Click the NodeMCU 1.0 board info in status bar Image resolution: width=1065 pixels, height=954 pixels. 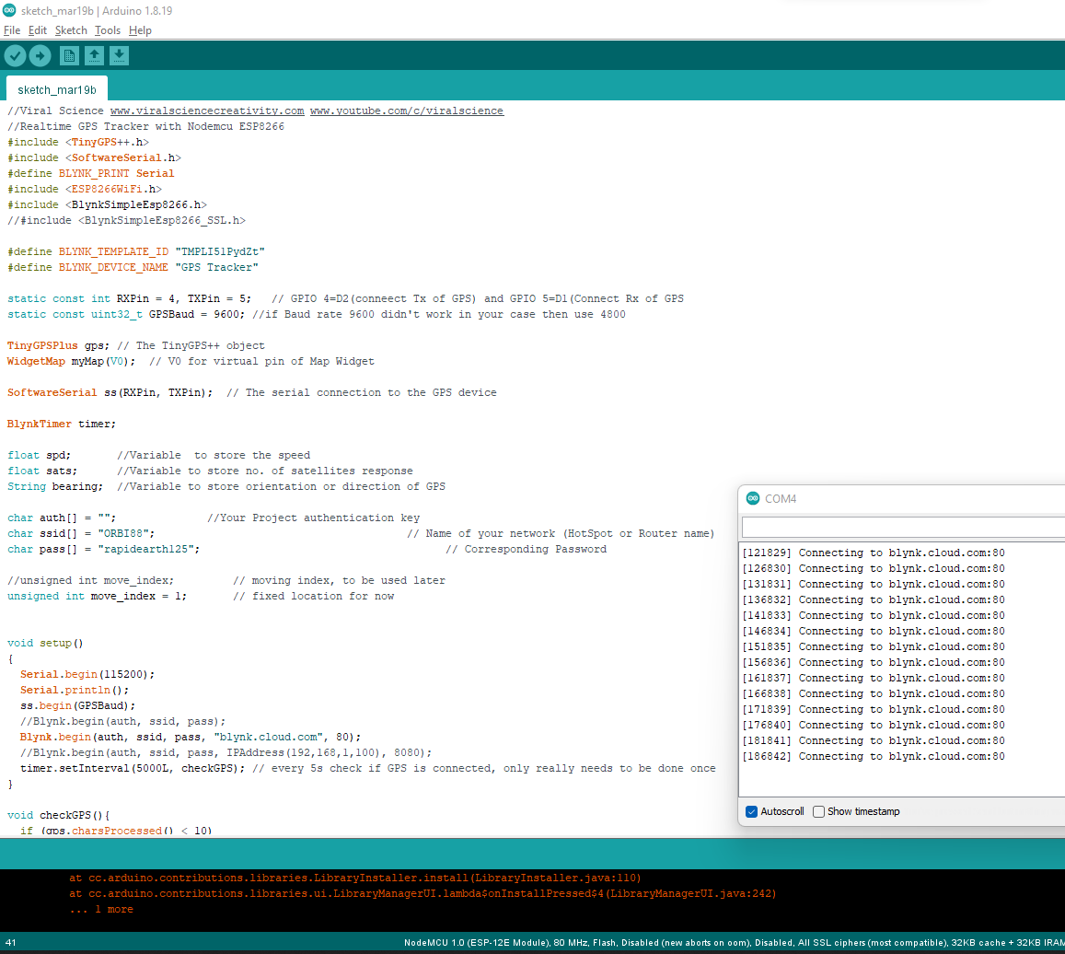(x=735, y=942)
